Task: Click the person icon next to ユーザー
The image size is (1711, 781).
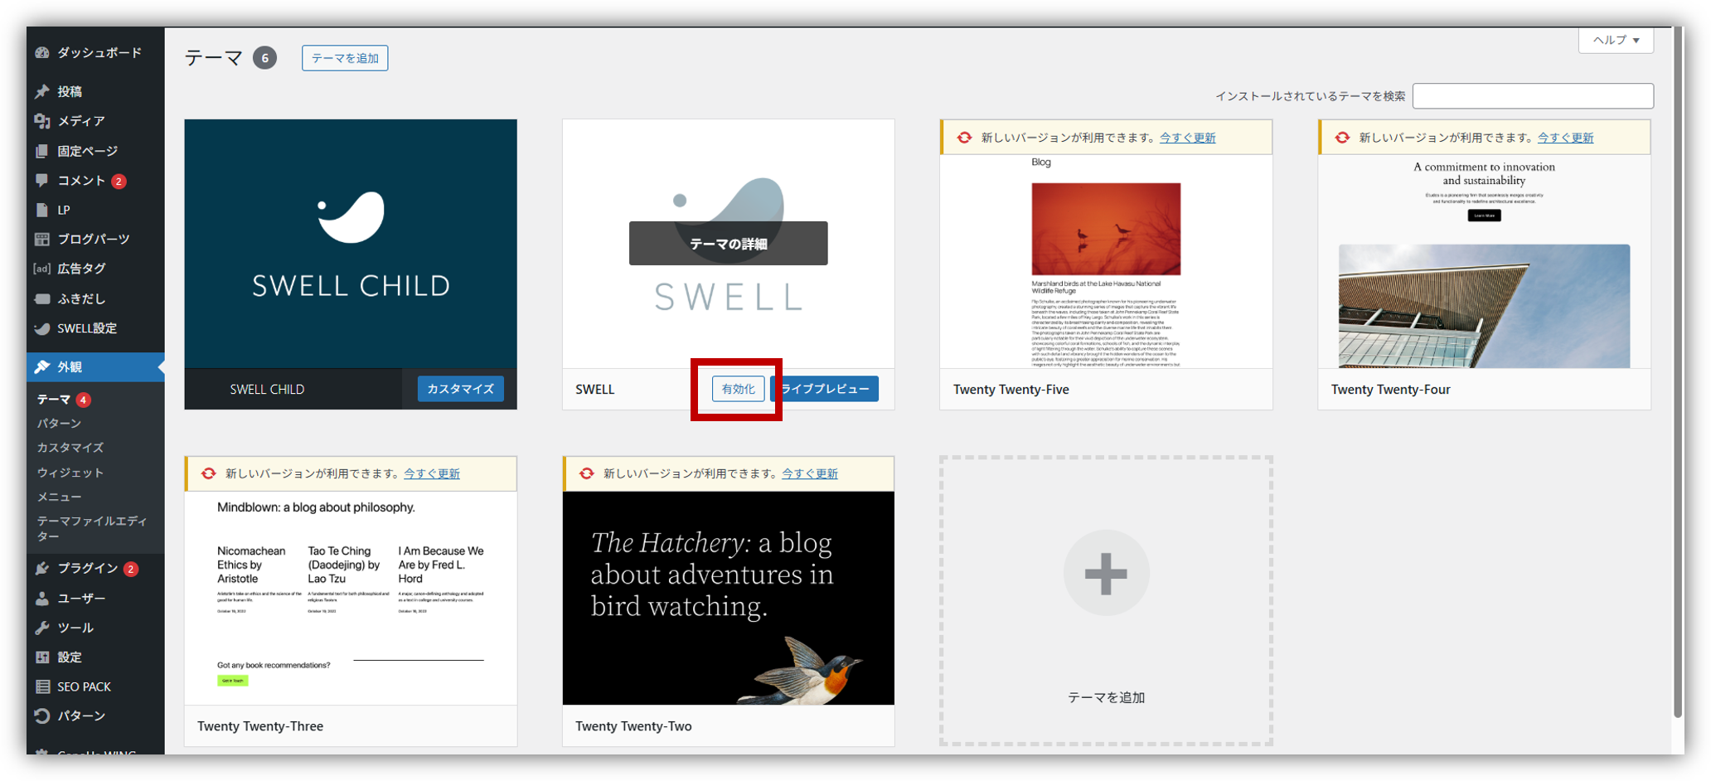Action: (x=42, y=598)
